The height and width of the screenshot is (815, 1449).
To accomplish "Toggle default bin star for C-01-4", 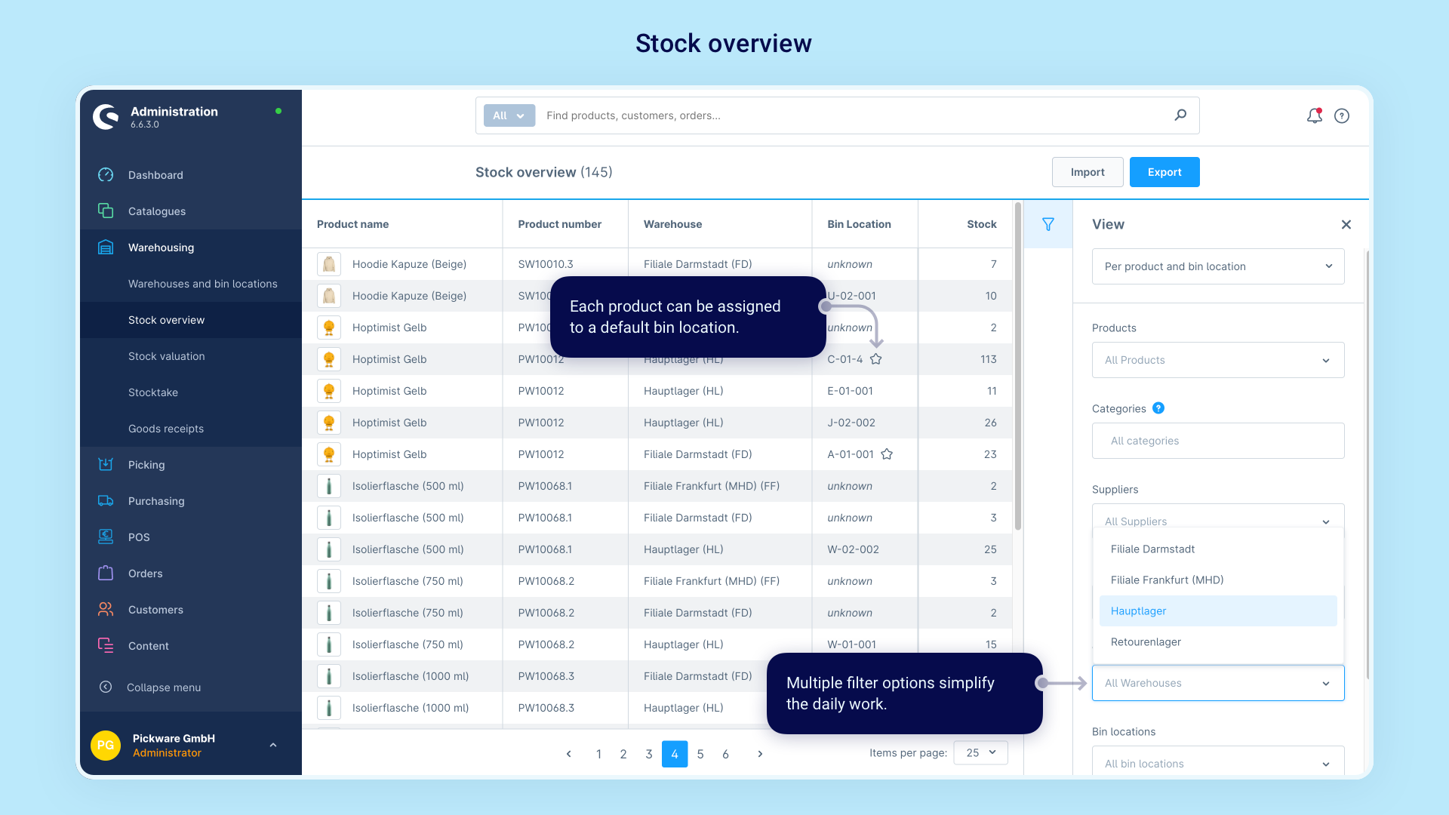I will click(x=876, y=359).
